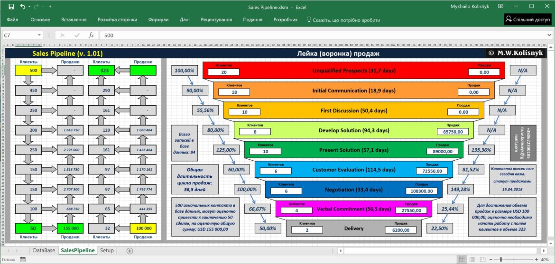Open Customize Quick Access Toolbar dropdown
The image size is (555, 264).
coord(50,7)
